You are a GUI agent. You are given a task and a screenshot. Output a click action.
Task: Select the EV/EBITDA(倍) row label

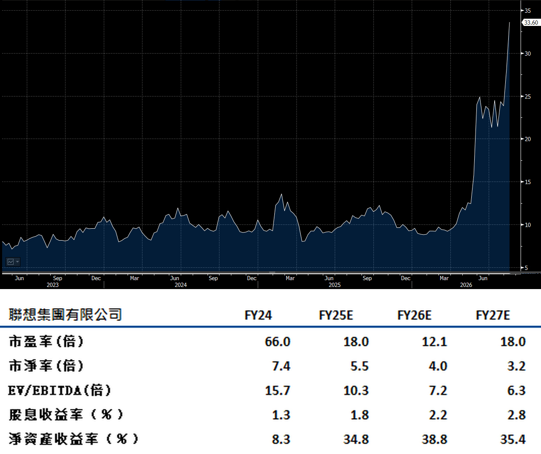(x=60, y=390)
